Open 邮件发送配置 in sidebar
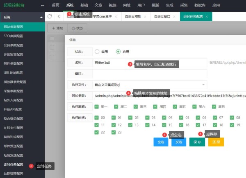Screen dimensions: 246x178 pos(23,146)
